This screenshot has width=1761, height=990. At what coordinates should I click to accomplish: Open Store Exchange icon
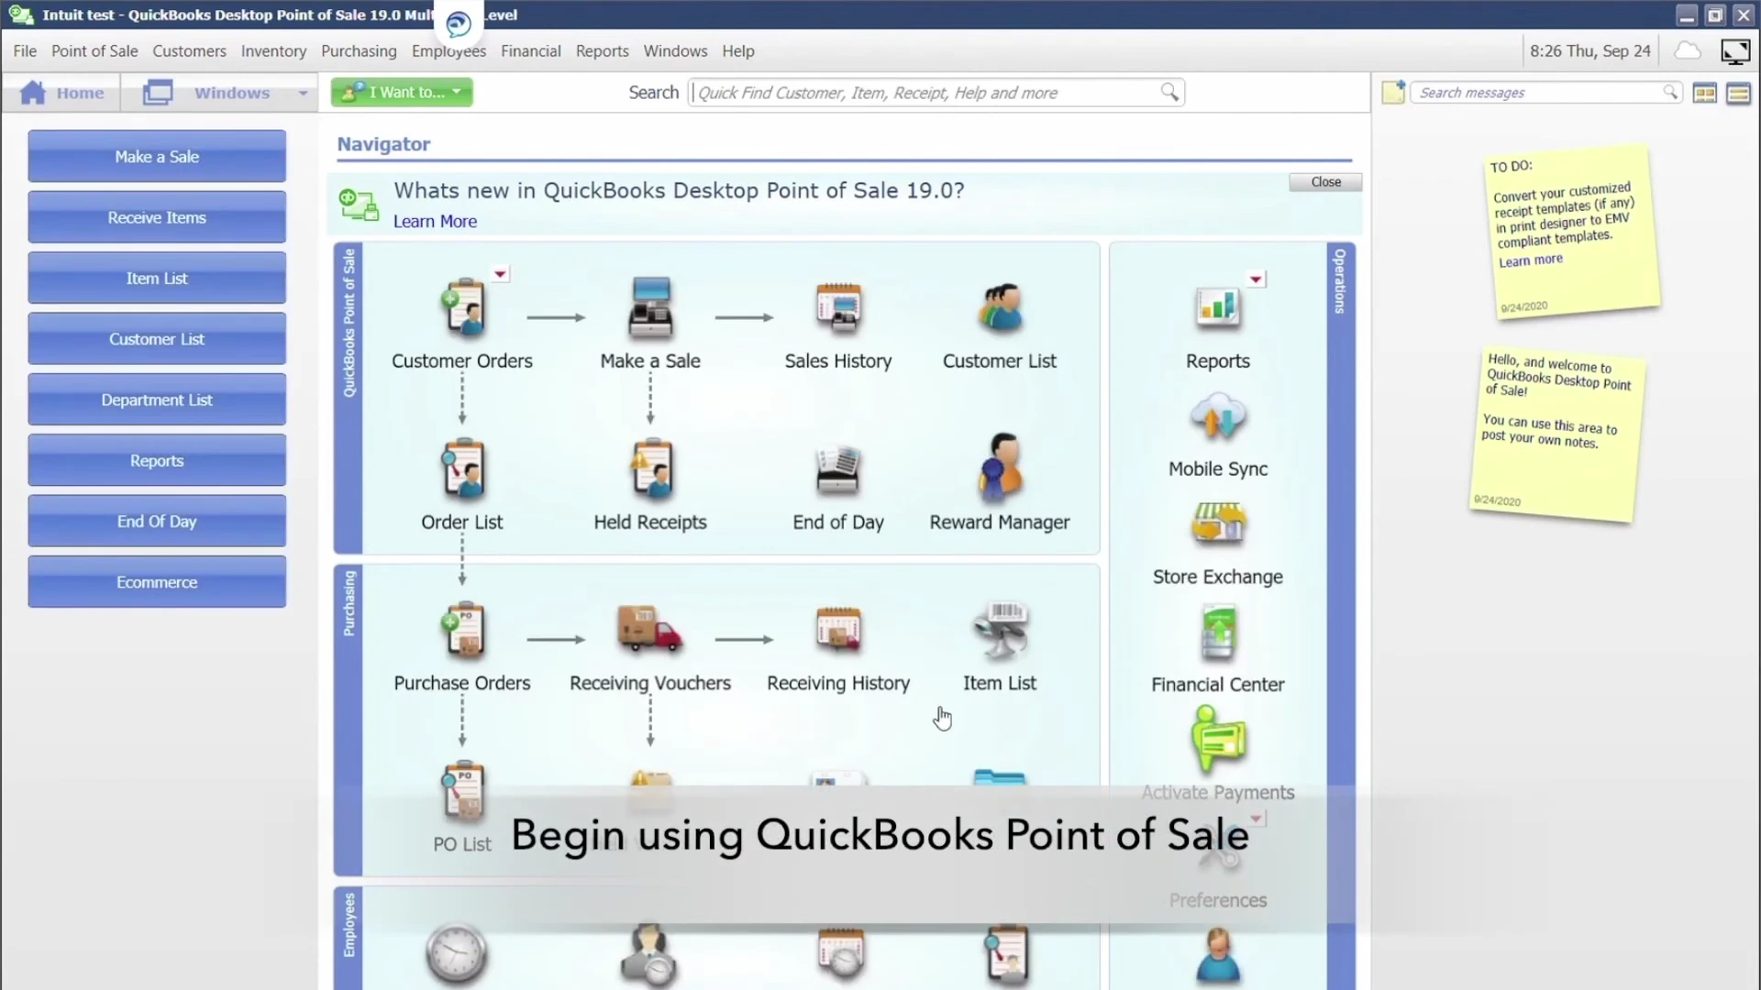[1218, 523]
